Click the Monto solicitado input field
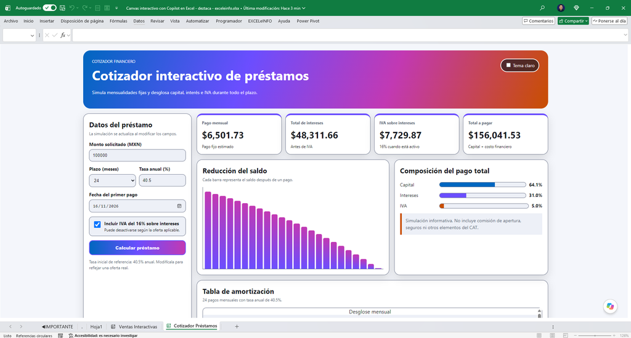Screen dimensions: 631x338 [x=137, y=155]
